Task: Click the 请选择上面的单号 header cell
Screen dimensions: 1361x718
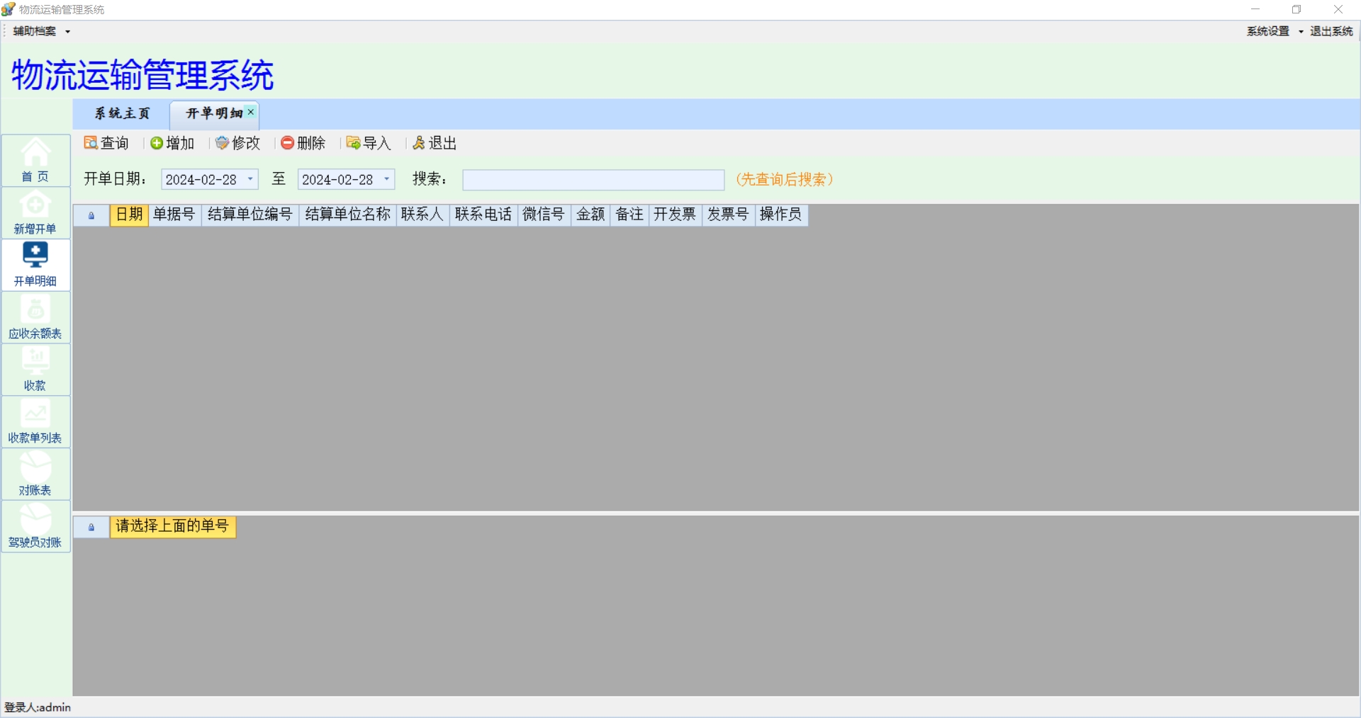Action: click(173, 527)
